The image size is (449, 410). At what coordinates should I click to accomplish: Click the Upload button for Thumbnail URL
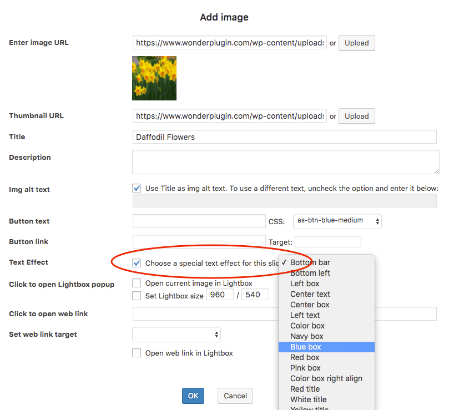[356, 116]
